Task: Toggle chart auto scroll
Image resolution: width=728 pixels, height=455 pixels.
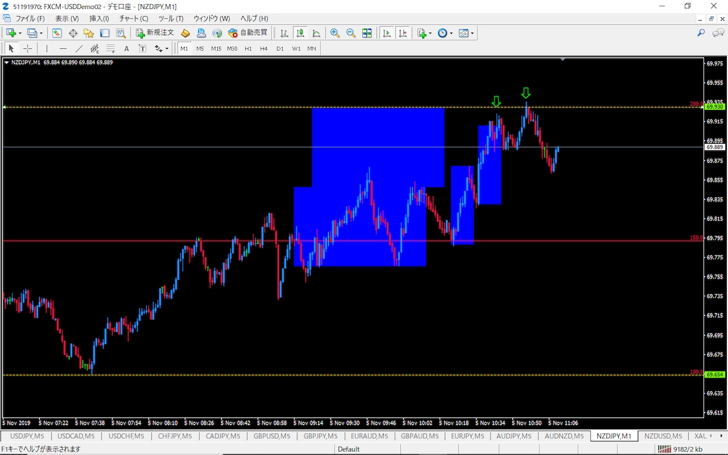Action: click(387, 33)
